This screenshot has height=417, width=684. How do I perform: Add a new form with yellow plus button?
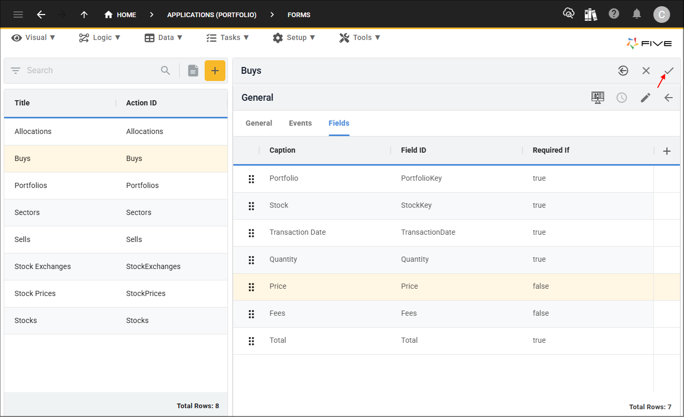pos(214,71)
